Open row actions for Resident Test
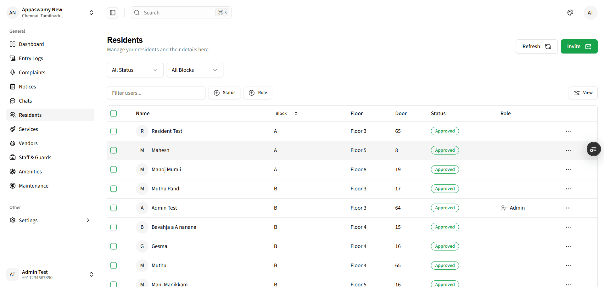The height and width of the screenshot is (287, 604). (568, 131)
